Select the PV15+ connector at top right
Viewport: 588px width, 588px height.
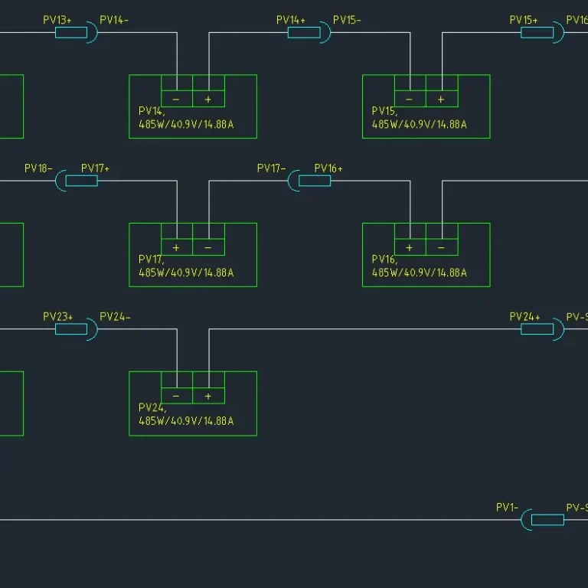click(537, 32)
